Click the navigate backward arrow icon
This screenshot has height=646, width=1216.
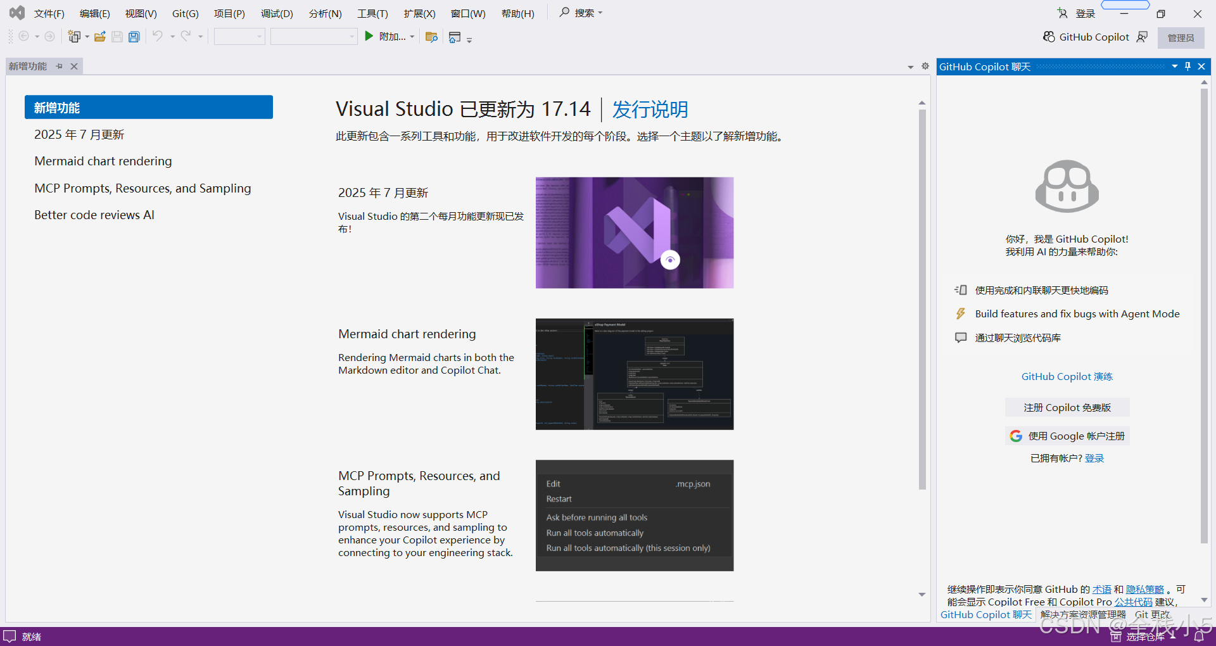[24, 37]
